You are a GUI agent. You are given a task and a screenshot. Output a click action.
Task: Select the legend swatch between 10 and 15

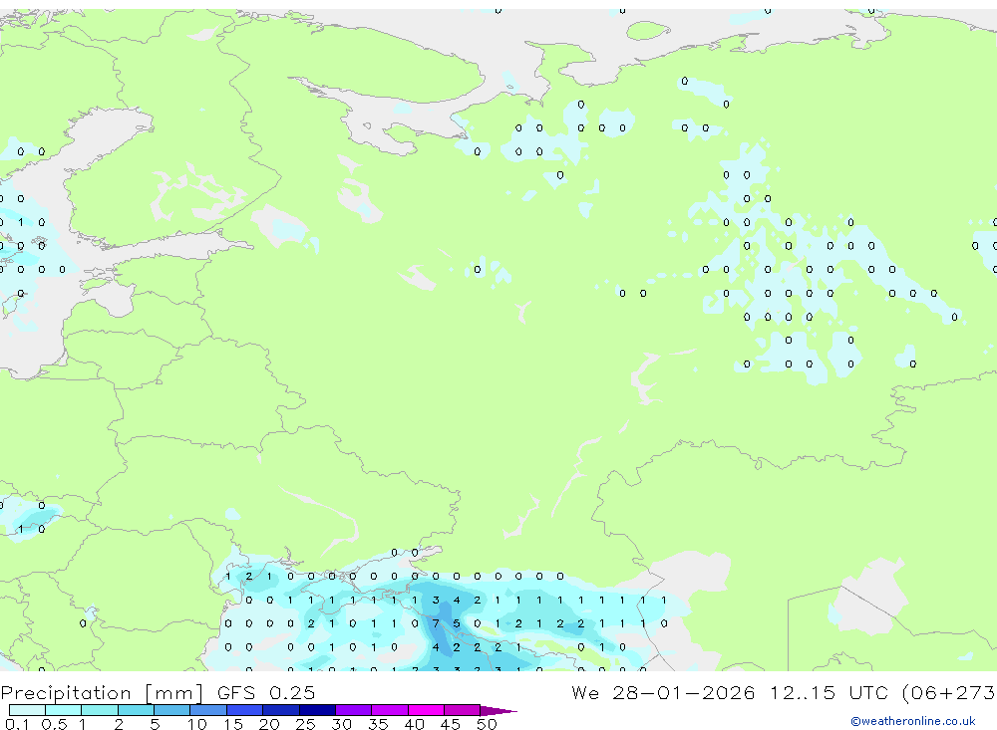(x=208, y=710)
